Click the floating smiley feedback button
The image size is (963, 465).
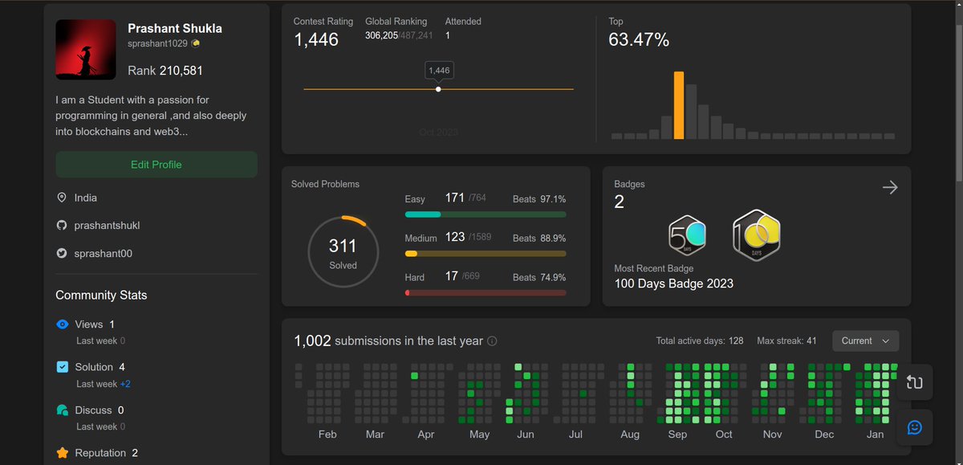(x=914, y=427)
